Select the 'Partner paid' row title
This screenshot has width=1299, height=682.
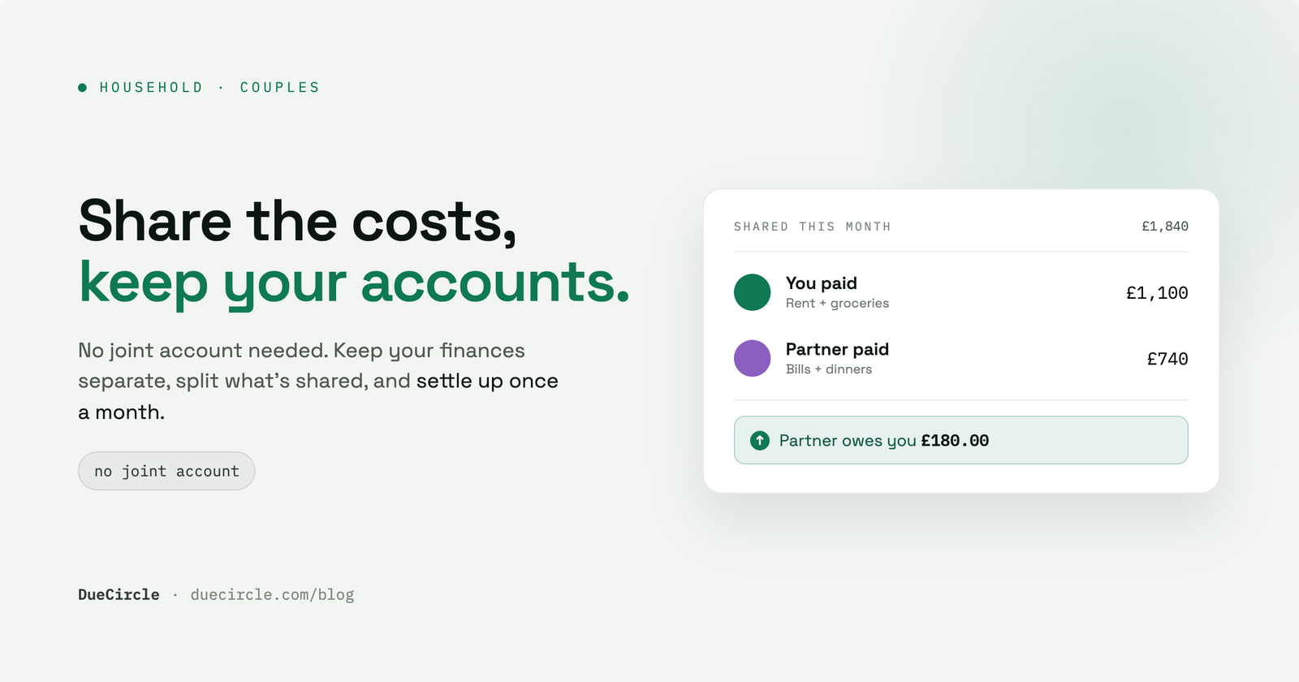pos(837,349)
